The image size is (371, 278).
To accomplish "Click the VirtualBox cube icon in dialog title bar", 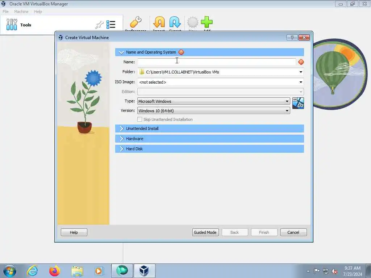I will (61, 37).
